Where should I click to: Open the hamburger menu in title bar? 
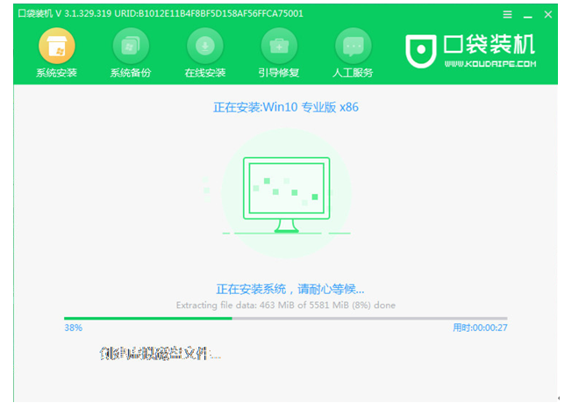(x=507, y=15)
